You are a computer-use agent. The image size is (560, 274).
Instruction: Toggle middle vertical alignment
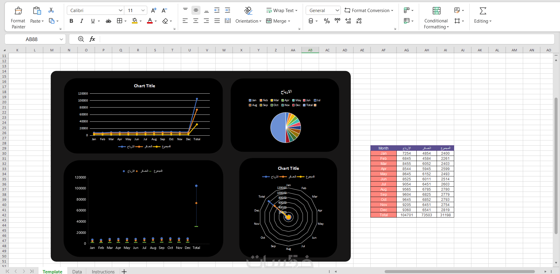pyautogui.click(x=196, y=10)
